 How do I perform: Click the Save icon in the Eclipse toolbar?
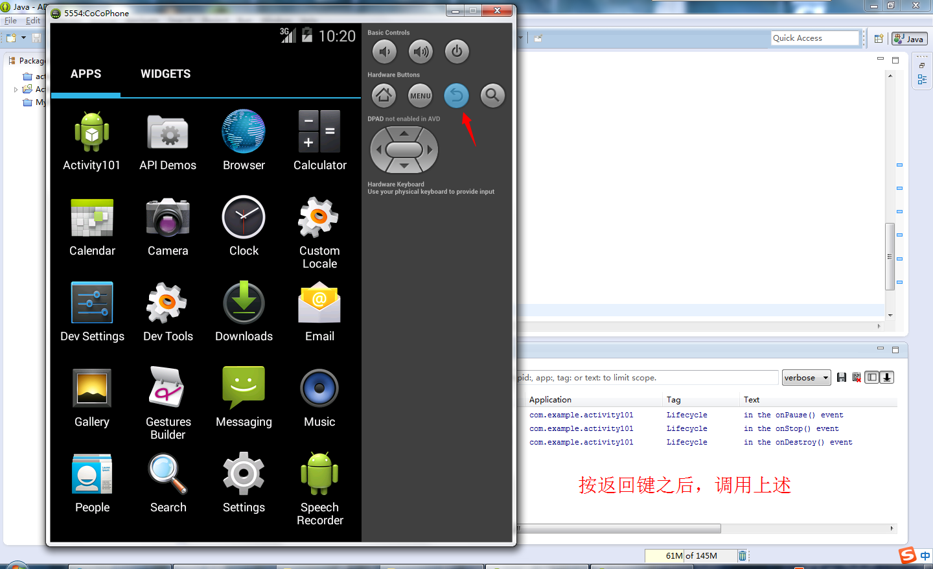37,38
